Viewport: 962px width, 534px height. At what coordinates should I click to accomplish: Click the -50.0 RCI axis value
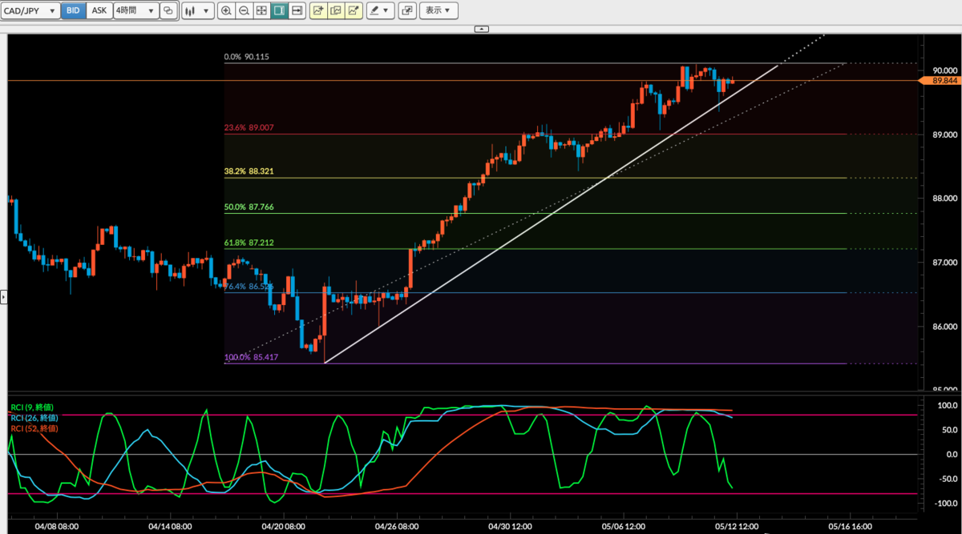(948, 479)
